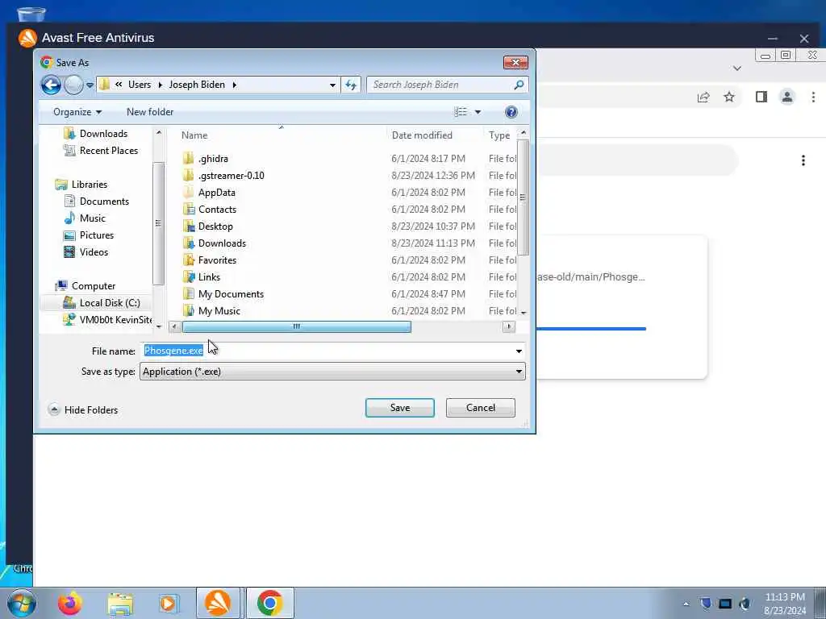
Task: Toggle Chrome's side panel icon
Action: point(761,97)
